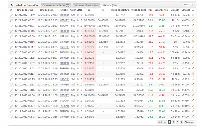The image size is (201, 129).
Task: Open the USDCHF link on the 12.19.2012 02:25 row
Action: click(64, 101)
